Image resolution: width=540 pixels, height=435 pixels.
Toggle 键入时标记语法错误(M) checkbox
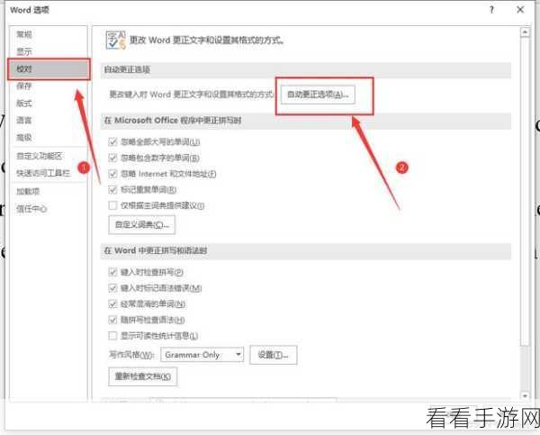(112, 288)
